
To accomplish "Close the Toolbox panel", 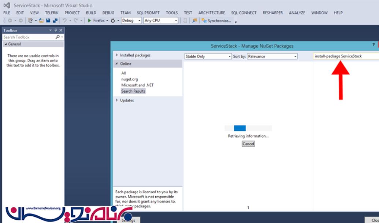I will [61, 30].
